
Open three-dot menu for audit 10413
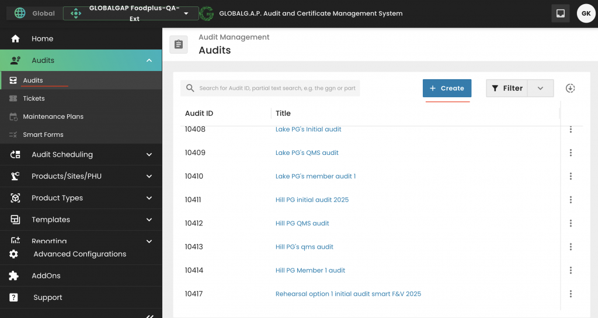coord(571,247)
